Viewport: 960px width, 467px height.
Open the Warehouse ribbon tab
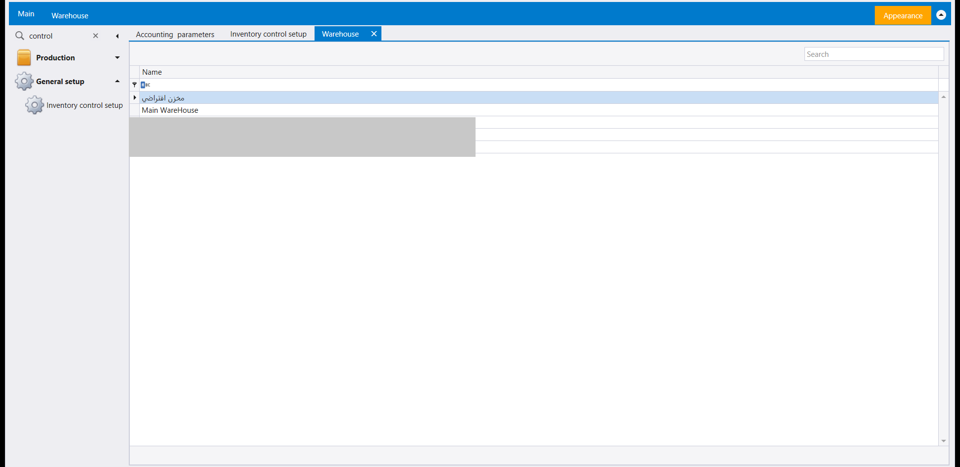click(70, 15)
